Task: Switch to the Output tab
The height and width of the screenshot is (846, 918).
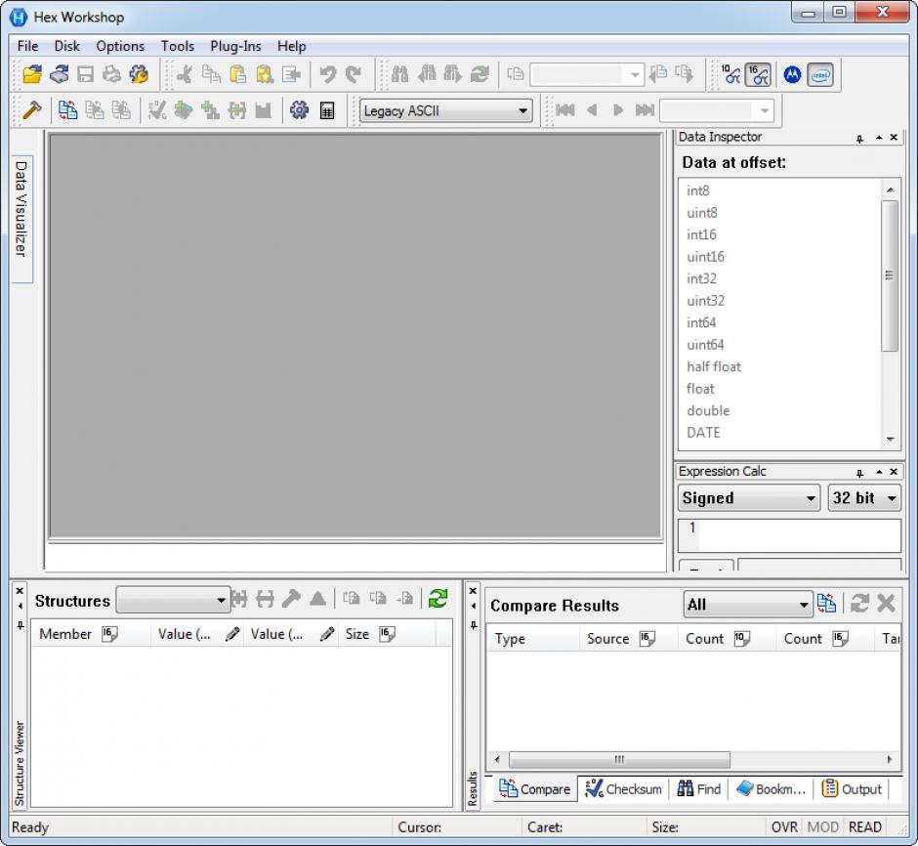Action: point(852,789)
